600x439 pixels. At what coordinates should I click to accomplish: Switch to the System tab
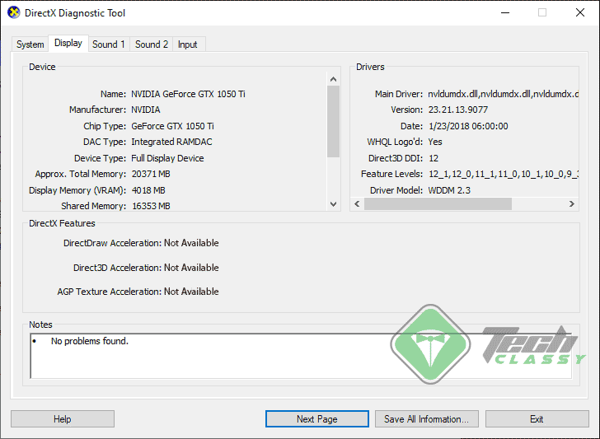click(x=30, y=44)
